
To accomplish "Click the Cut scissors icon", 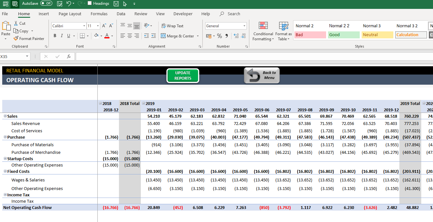I will 16,23.
